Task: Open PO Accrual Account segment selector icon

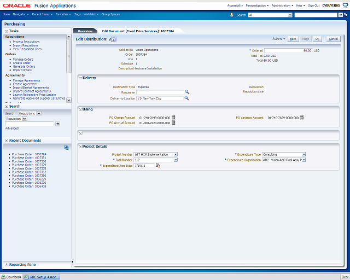Action: point(173,123)
